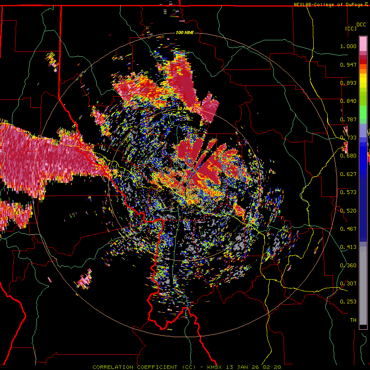
Task: Click the 0.627 color scale value
Action: 348,174
